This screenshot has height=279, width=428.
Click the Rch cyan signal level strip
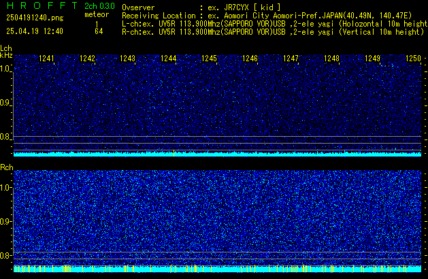click(x=217, y=269)
